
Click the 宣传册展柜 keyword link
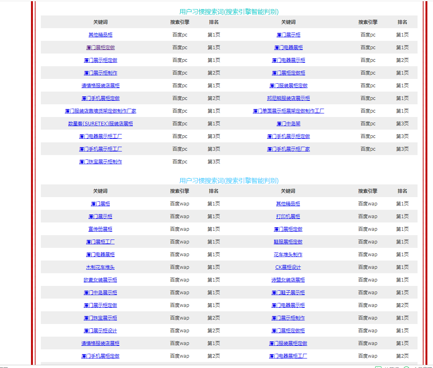tap(100, 229)
